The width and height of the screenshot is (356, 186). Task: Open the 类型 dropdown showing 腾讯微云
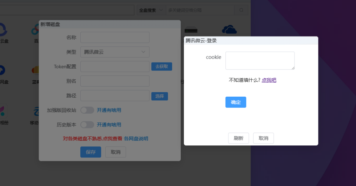(115, 52)
